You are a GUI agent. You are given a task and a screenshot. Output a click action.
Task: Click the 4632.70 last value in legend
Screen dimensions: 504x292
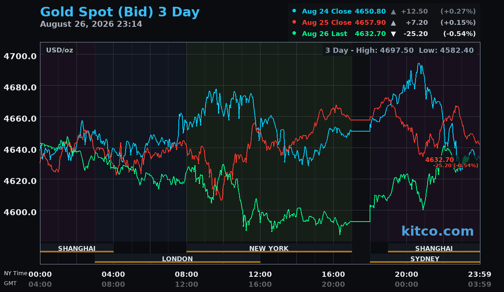pyautogui.click(x=370, y=34)
